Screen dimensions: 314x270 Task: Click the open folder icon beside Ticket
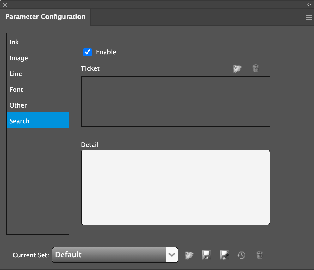coord(237,68)
